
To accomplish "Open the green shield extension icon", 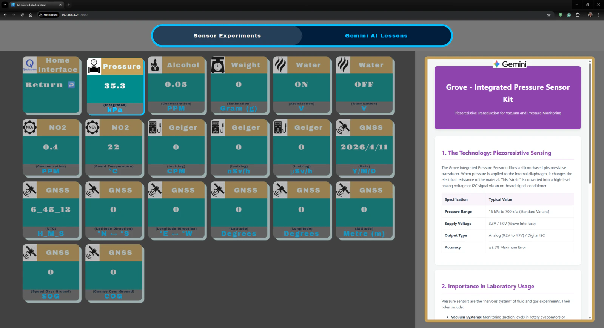I will (x=560, y=15).
